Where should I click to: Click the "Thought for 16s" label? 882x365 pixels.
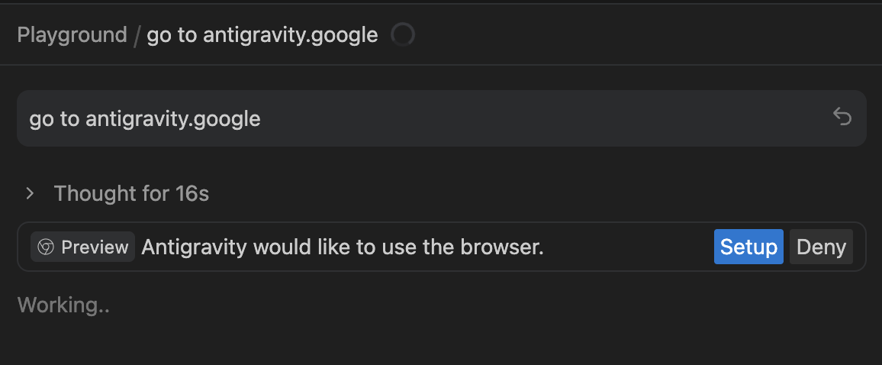click(x=131, y=194)
